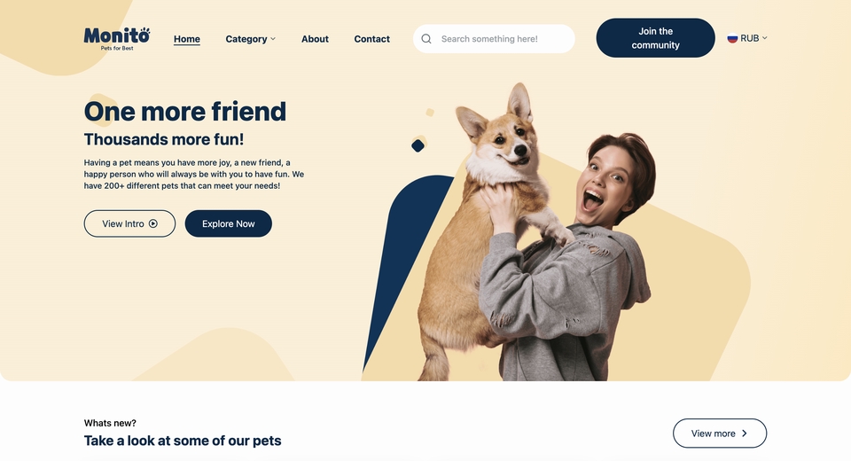Click the right arrow icon in View more
The height and width of the screenshot is (461, 851).
point(745,434)
